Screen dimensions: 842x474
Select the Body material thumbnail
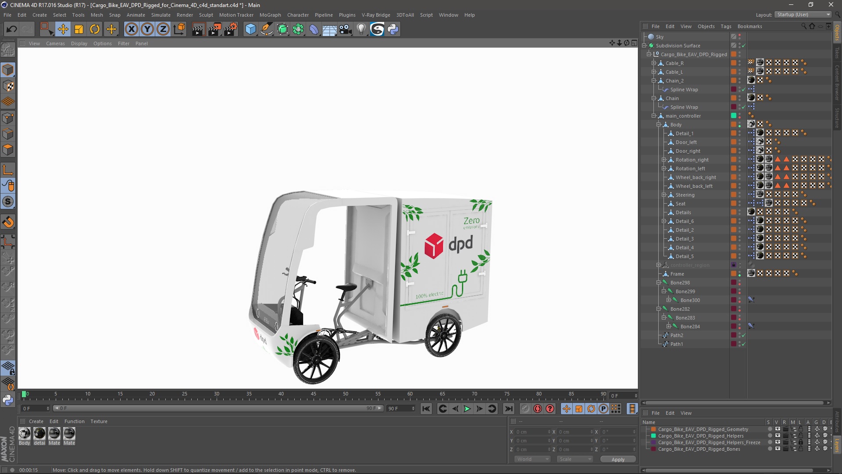[x=25, y=433]
